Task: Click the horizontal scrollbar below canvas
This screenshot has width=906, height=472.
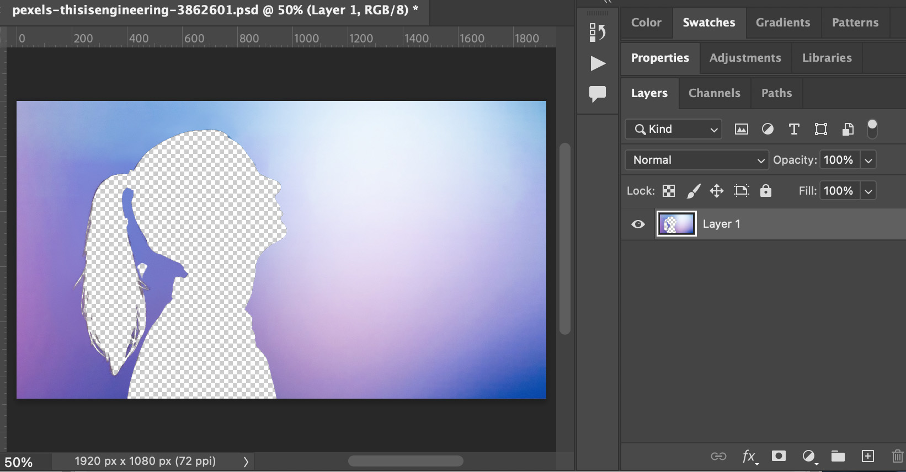Action: click(406, 461)
